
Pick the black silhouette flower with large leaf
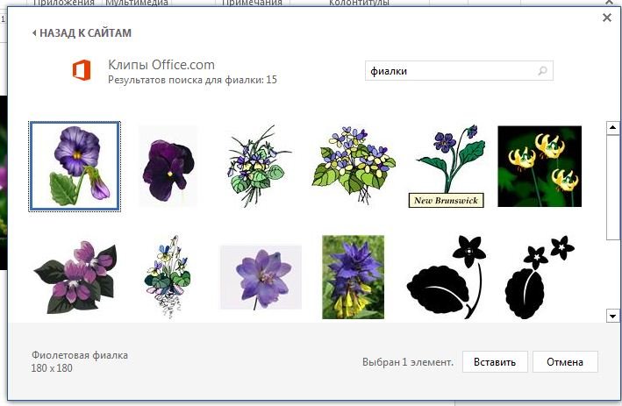[447, 276]
